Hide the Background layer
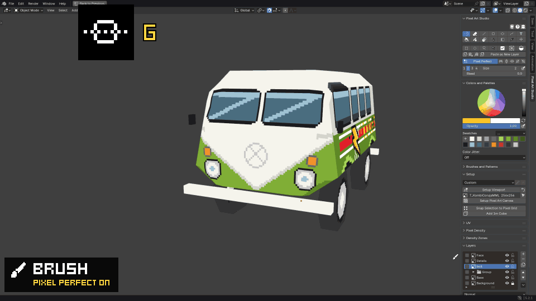This screenshot has width=536, height=301. (x=507, y=283)
